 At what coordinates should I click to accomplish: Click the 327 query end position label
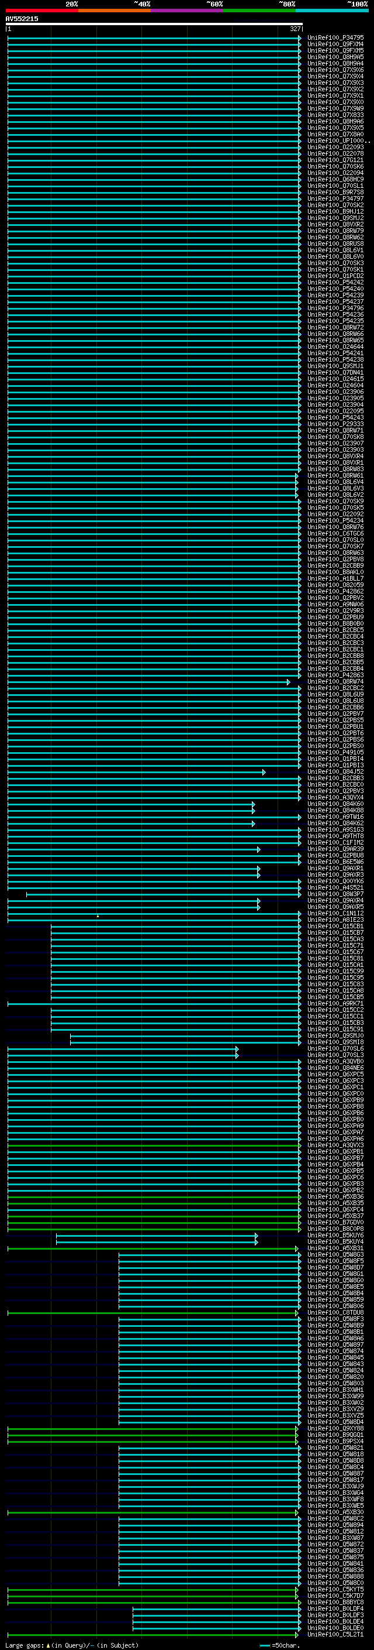click(x=295, y=29)
